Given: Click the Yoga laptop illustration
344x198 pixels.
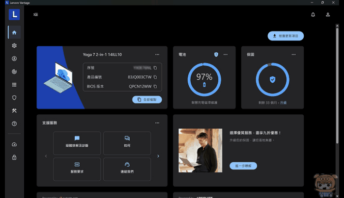Looking at the screenshot, I should point(58,77).
